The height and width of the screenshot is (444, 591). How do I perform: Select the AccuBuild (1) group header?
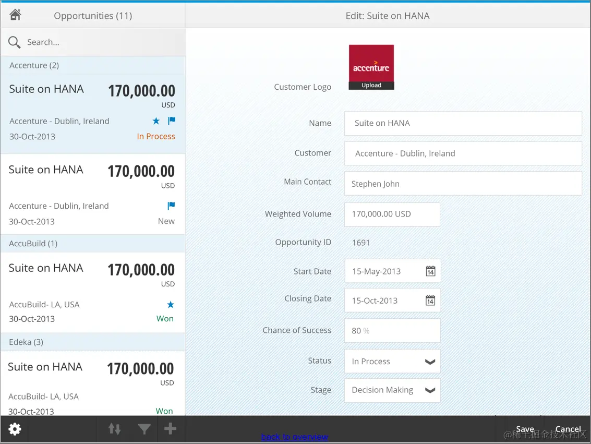93,244
